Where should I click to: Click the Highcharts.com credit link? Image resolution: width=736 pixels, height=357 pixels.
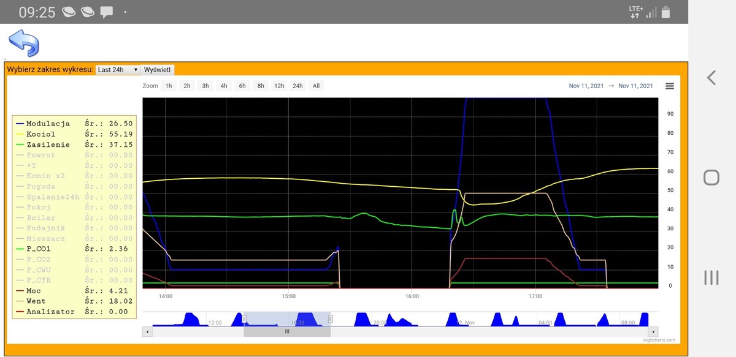[x=659, y=340]
